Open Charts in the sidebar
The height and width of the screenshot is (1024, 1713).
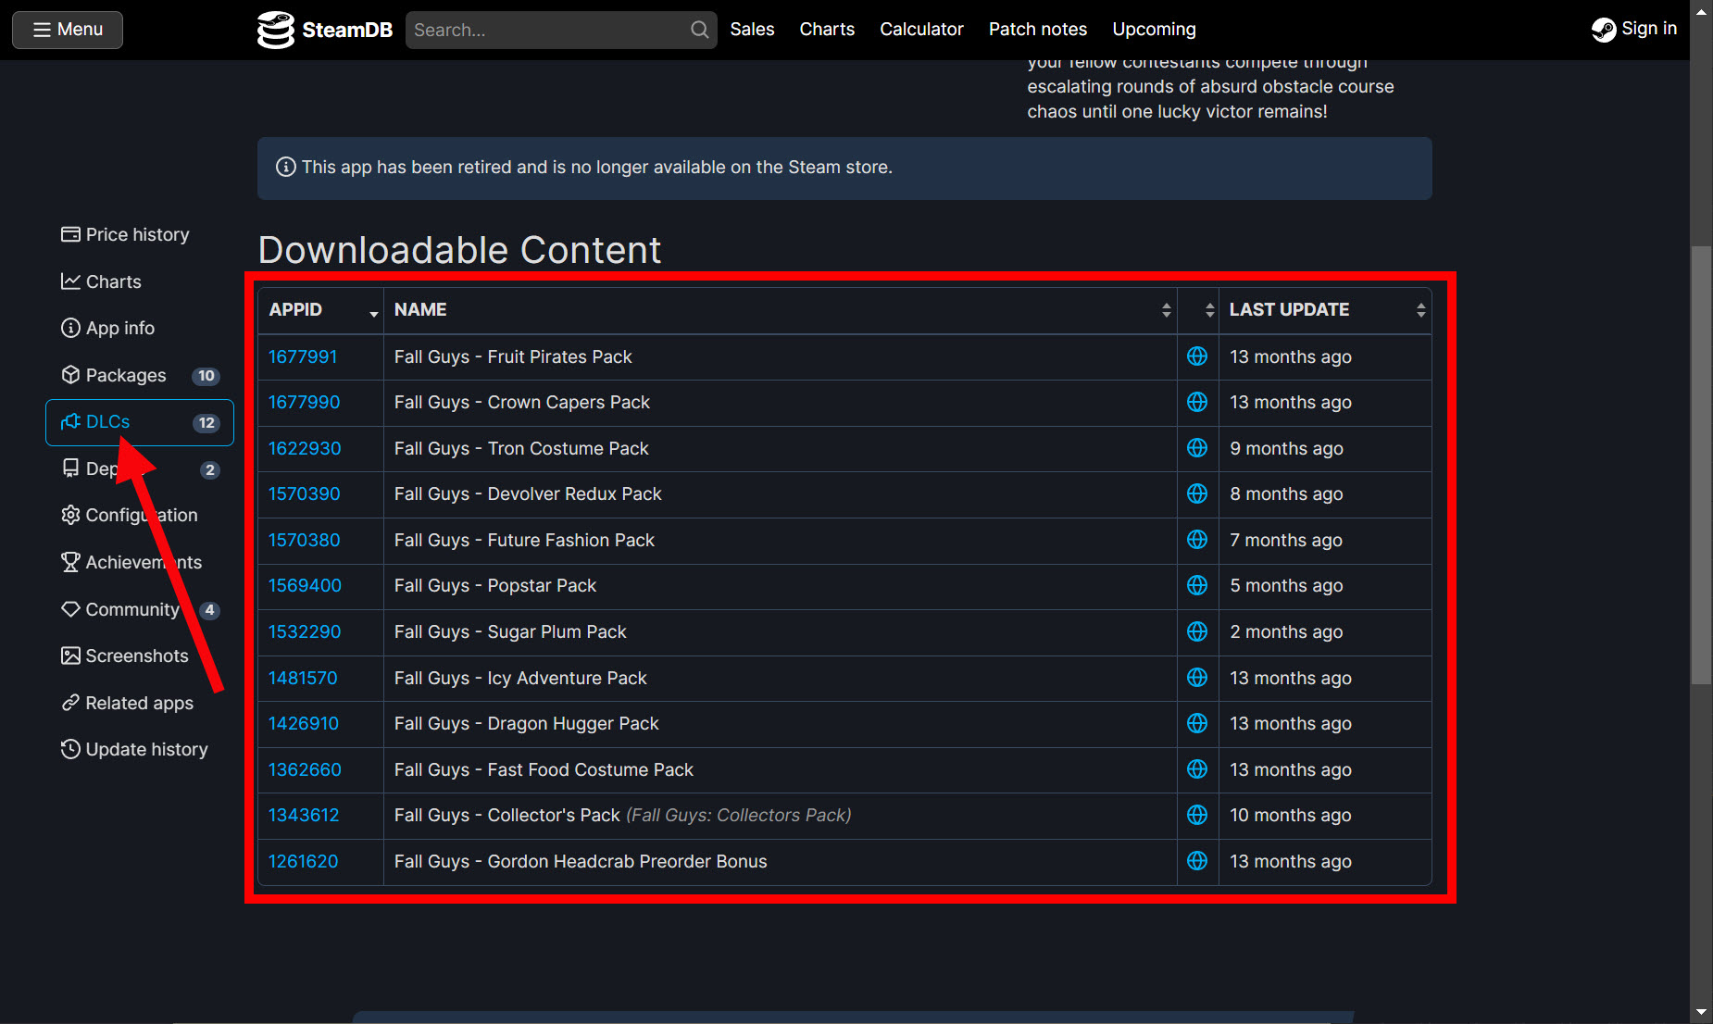coord(139,281)
